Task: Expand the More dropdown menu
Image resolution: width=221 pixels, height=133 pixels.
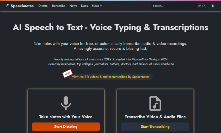Action: point(97,6)
